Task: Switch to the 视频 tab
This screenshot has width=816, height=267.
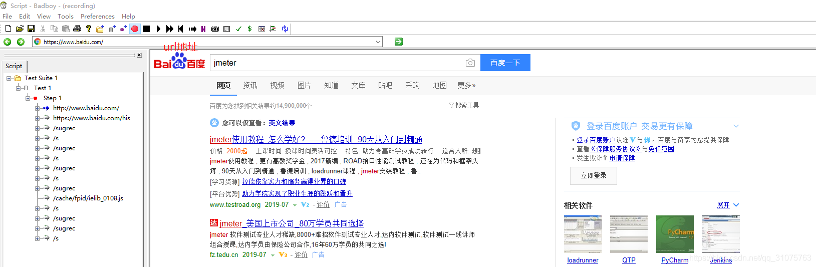Action: pyautogui.click(x=277, y=86)
